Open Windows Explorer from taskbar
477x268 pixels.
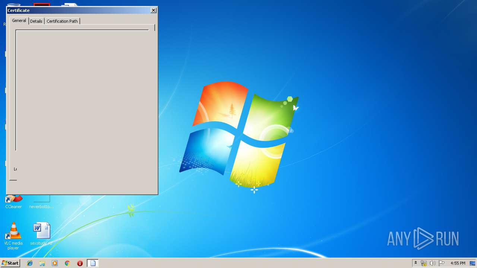42,263
